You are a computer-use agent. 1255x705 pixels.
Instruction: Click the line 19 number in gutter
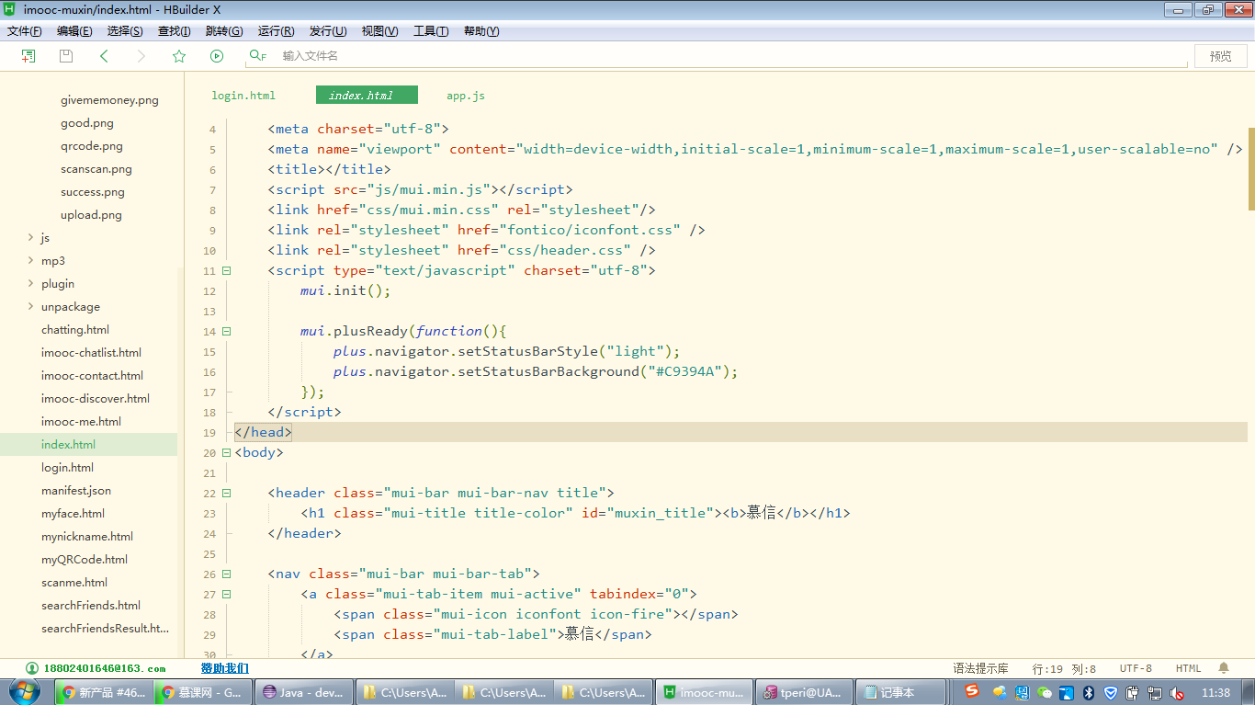210,432
